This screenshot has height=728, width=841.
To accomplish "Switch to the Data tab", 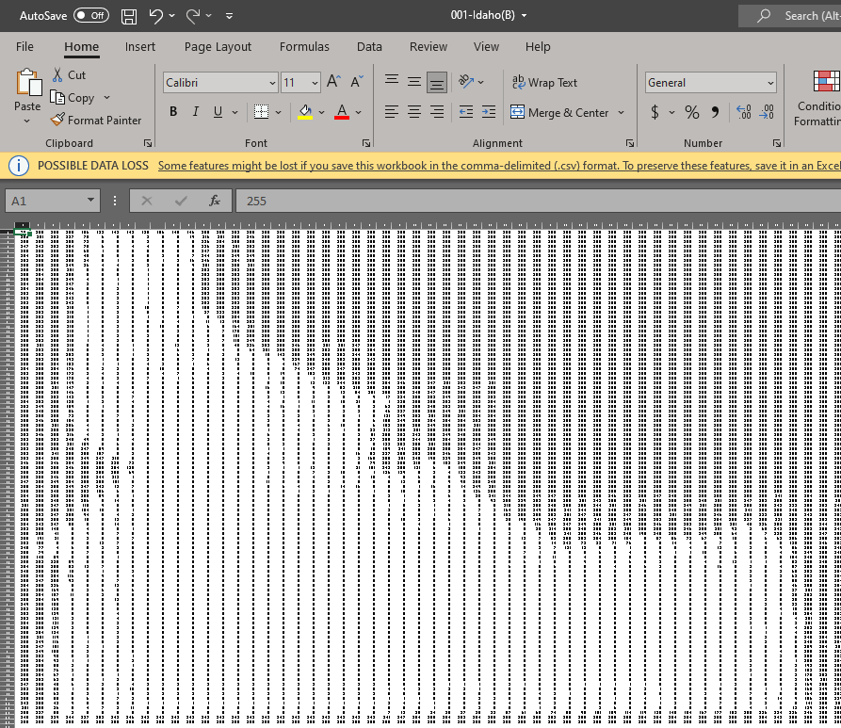I will click(369, 47).
